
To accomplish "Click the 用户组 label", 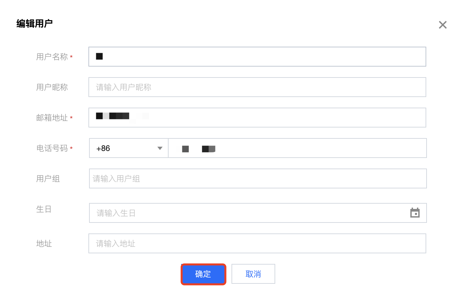I will 48,179.
